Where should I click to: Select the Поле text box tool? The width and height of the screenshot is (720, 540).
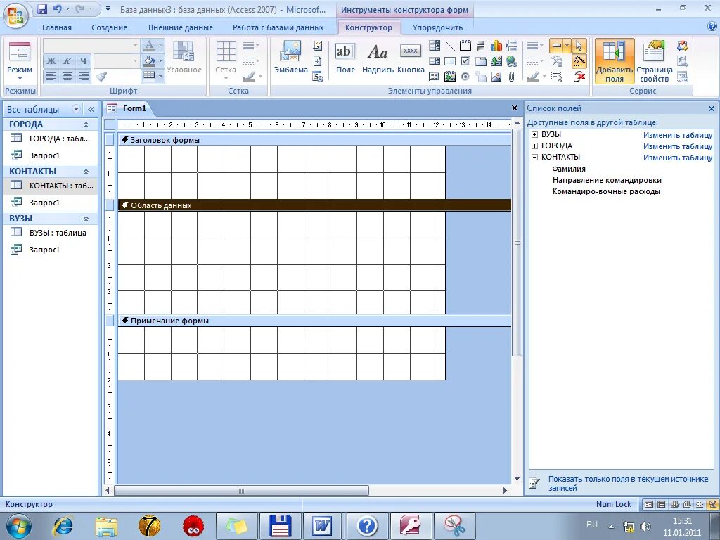click(345, 57)
